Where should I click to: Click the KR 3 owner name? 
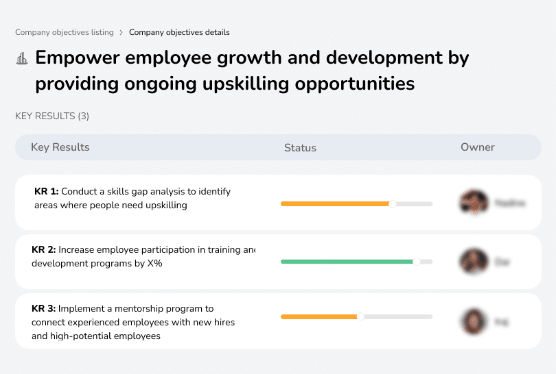coord(502,321)
